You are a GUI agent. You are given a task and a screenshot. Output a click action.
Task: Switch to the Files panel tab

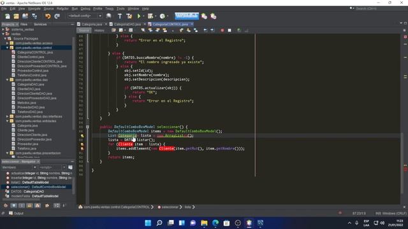[x=24, y=24]
